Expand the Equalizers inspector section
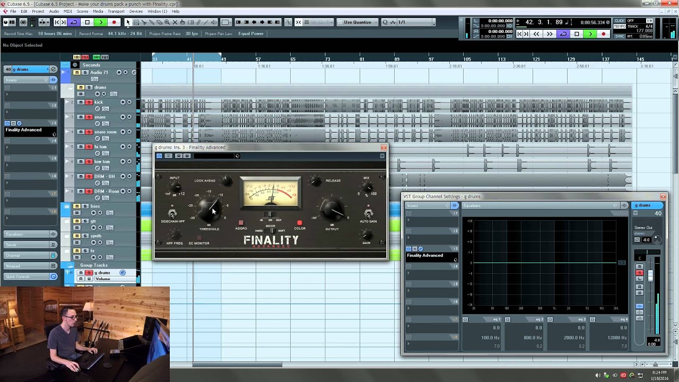The image size is (679, 382). [31, 234]
